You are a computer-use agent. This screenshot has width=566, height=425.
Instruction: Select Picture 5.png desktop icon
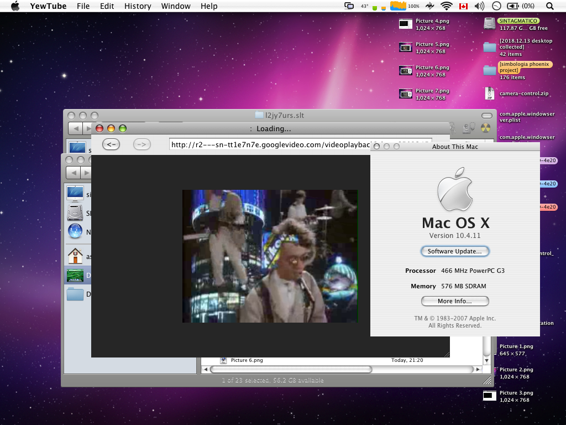click(406, 48)
